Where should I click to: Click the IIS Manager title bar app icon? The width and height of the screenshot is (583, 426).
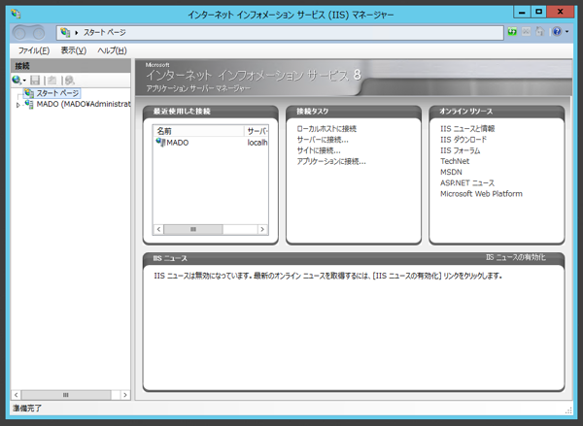tap(16, 15)
